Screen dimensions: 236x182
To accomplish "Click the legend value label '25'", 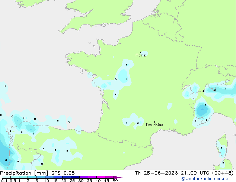I will coord(72,181).
